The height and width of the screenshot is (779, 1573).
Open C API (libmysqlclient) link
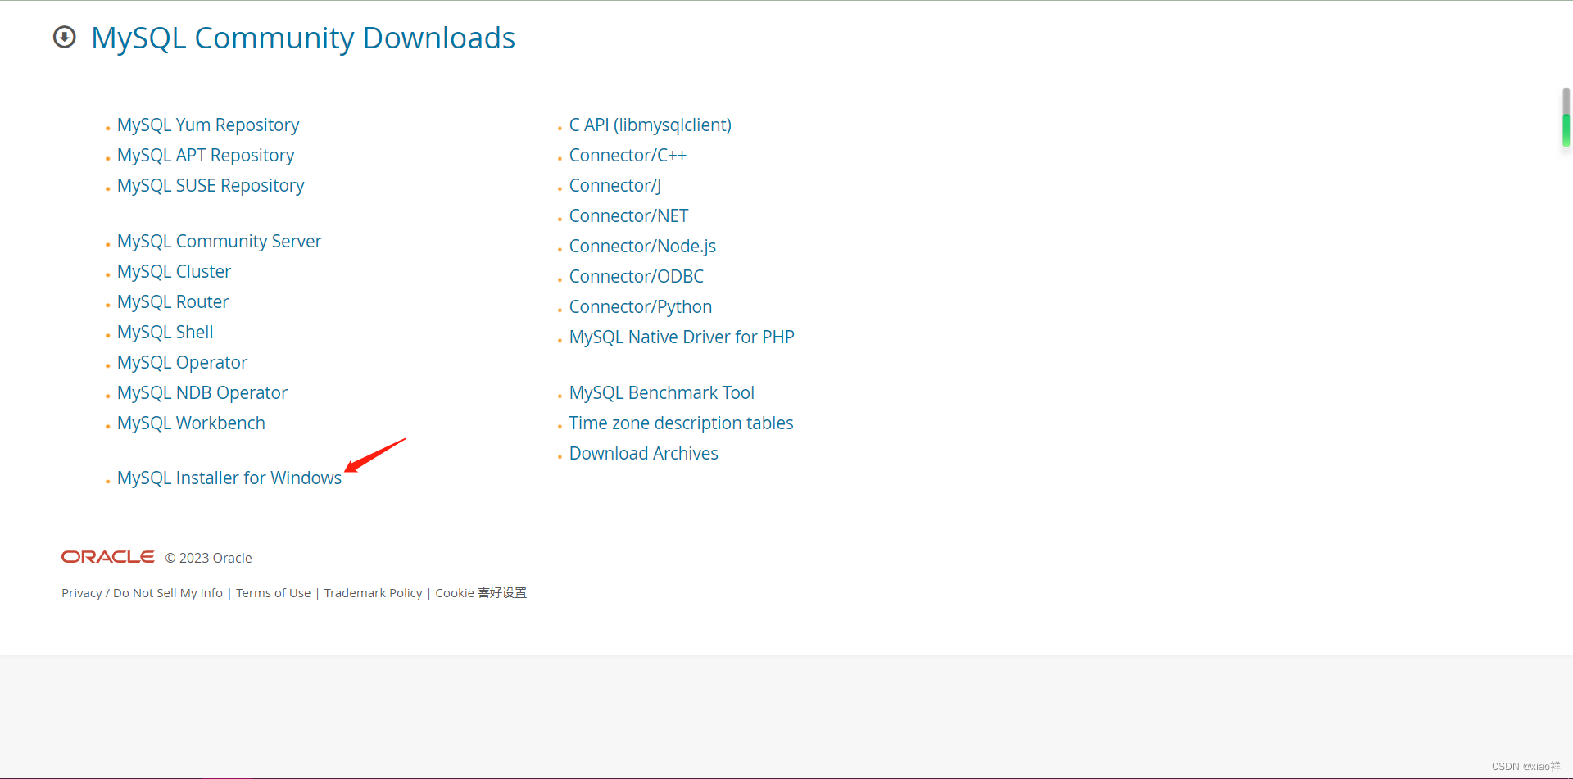point(651,125)
